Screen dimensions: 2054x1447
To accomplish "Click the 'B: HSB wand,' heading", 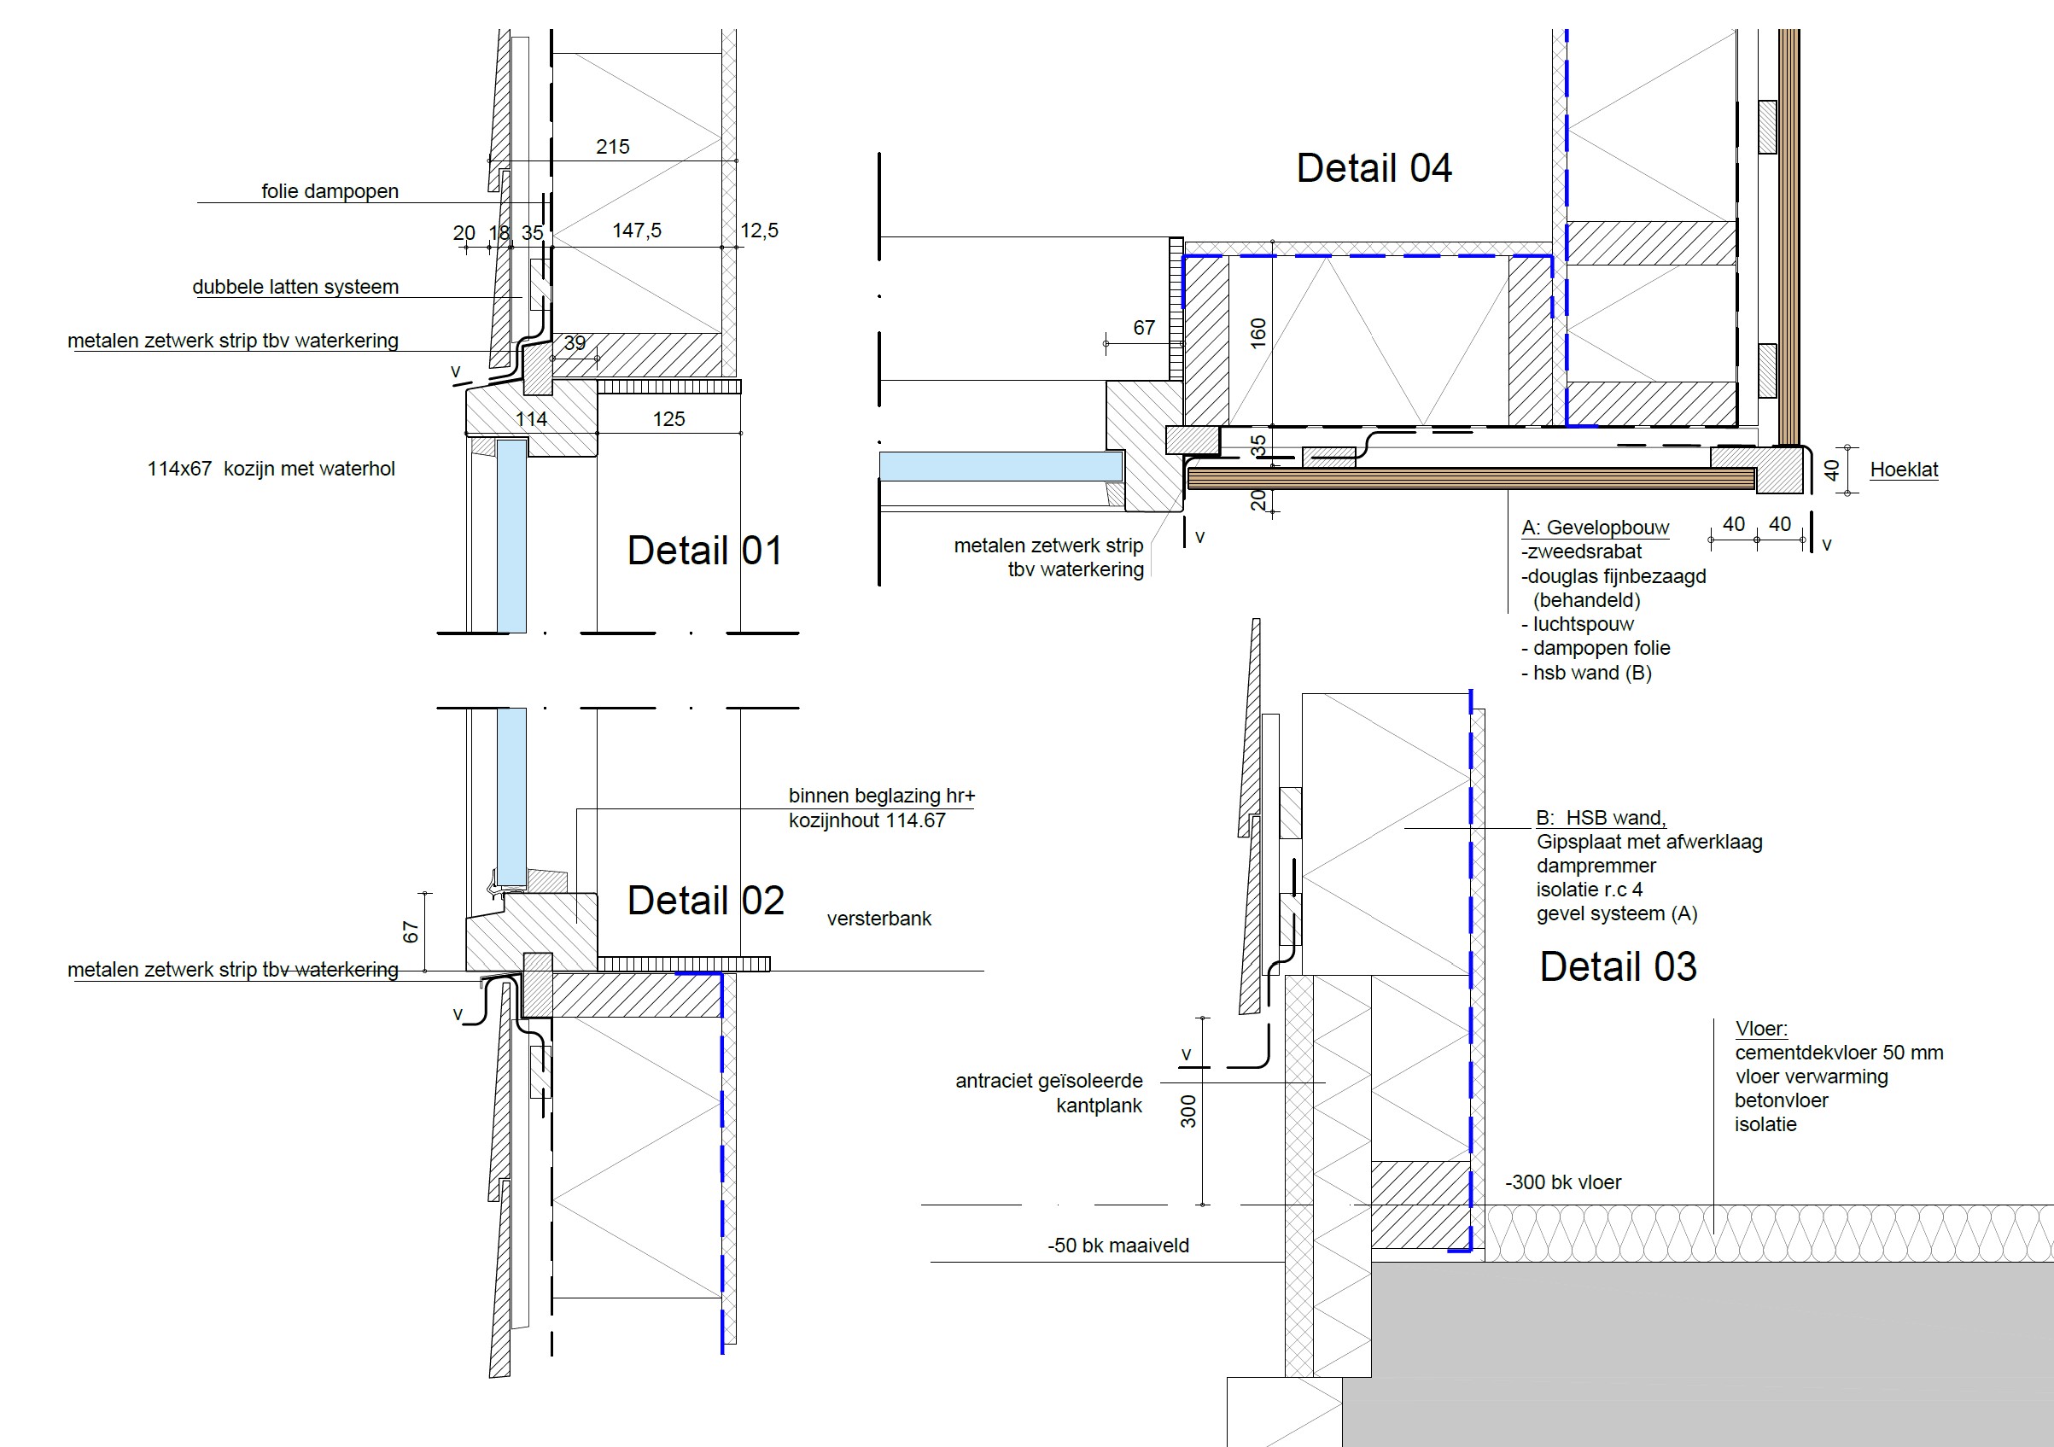I will pyautogui.click(x=1601, y=817).
